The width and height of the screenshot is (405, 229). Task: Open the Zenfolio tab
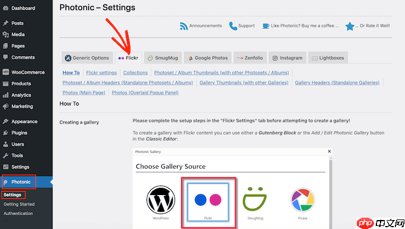pos(250,58)
